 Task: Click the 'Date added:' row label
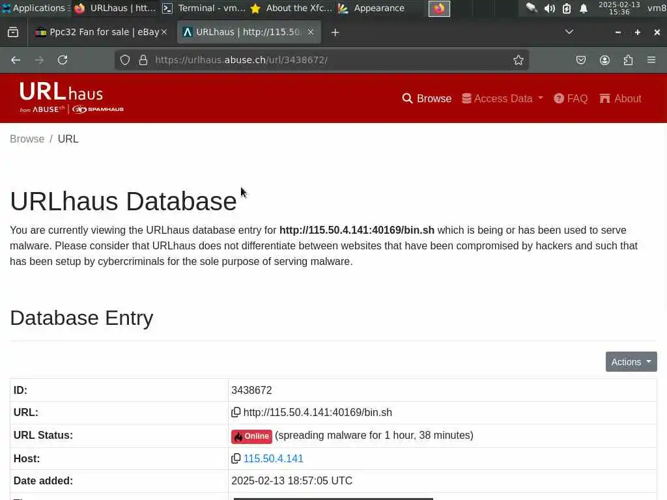point(43,481)
